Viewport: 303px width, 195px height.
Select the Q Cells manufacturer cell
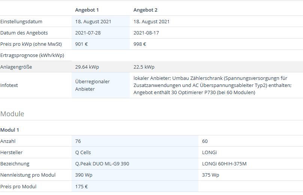tap(83, 152)
